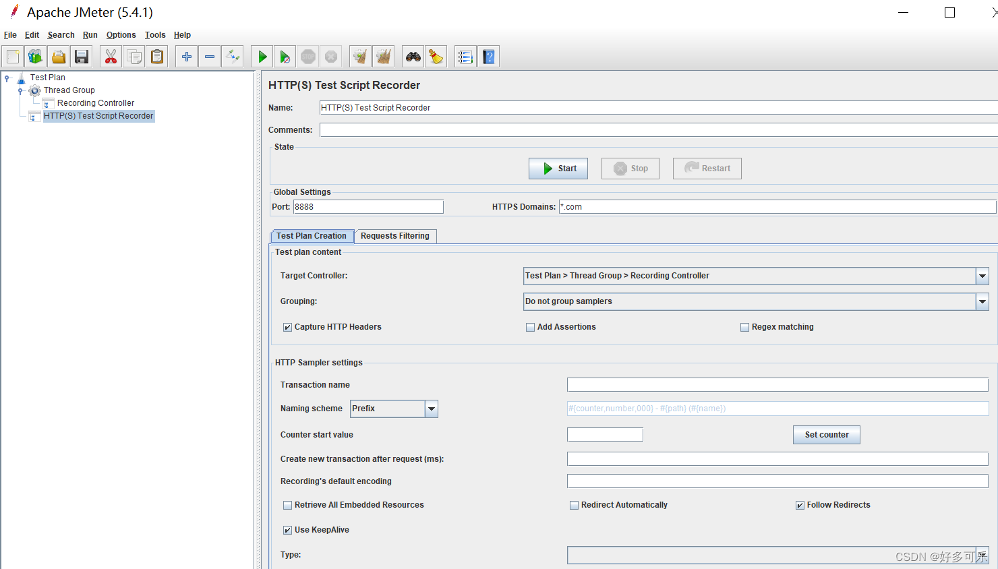Click the JMeter feather logo icon
Image resolution: width=998 pixels, height=569 pixels.
click(x=14, y=11)
